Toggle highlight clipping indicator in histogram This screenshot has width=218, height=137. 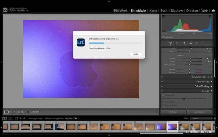[210, 16]
